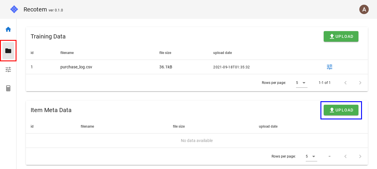Click previous page arrow in Training Data
The height and width of the screenshot is (169, 377).
(345, 83)
